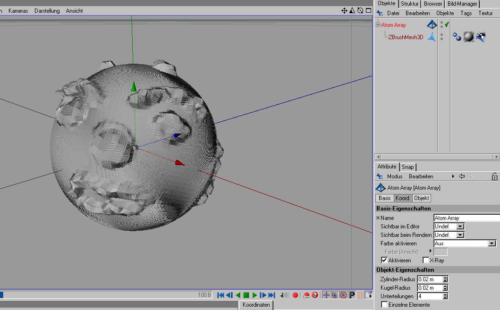This screenshot has height=310, width=500.
Task: Toggle the sound speaker icon
Action: click(284, 295)
